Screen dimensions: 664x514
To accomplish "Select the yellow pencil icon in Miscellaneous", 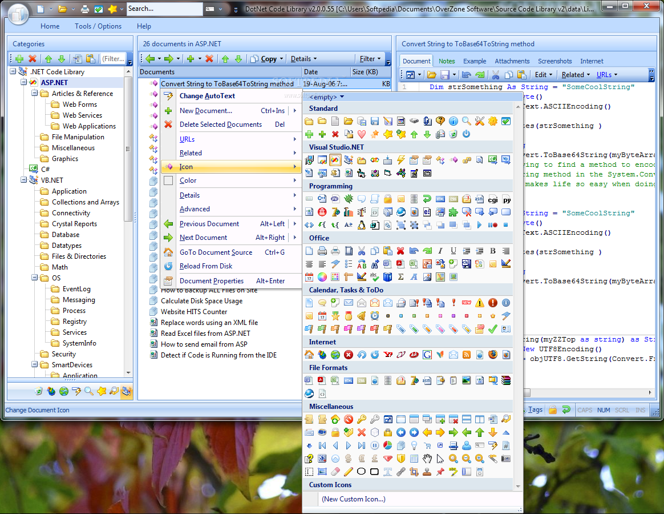I will tap(348, 472).
